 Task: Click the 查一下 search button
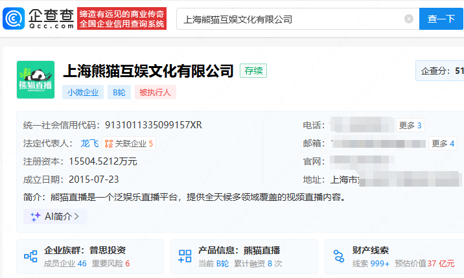441,19
